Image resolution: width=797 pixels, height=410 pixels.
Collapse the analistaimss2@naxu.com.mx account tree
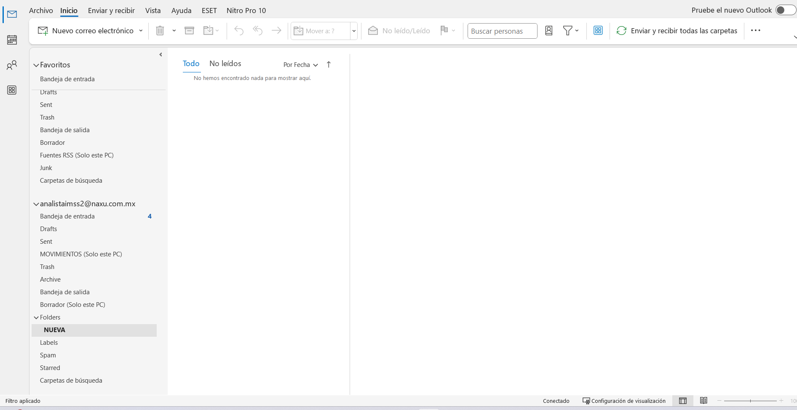36,204
